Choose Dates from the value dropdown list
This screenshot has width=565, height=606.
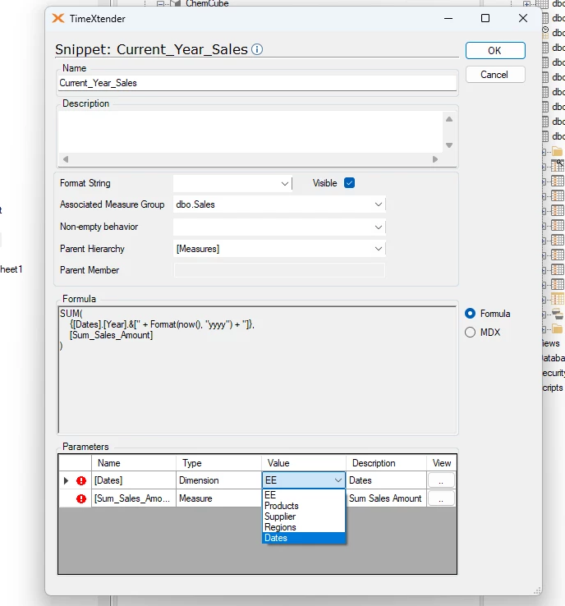[303, 538]
